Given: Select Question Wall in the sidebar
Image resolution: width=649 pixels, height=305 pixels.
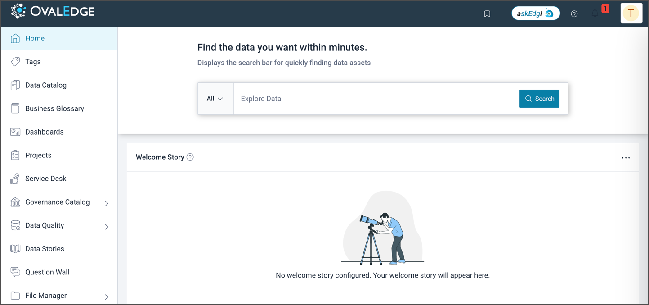Looking at the screenshot, I should tap(47, 272).
